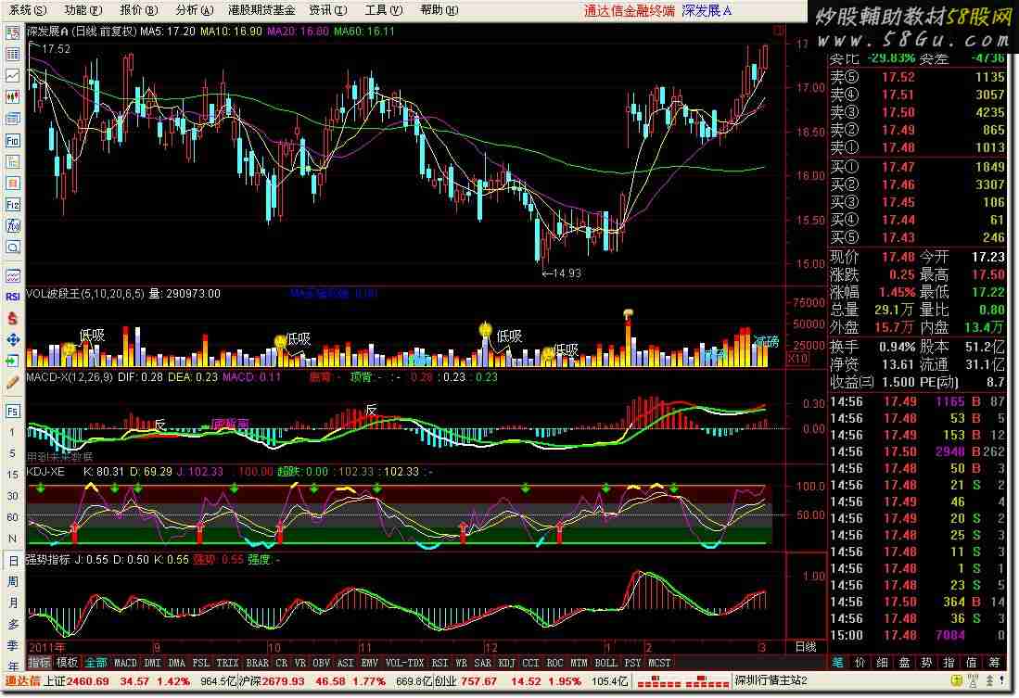This screenshot has width=1019, height=698.
Task: Click the trophy icon in status bar
Action: coord(973,681)
